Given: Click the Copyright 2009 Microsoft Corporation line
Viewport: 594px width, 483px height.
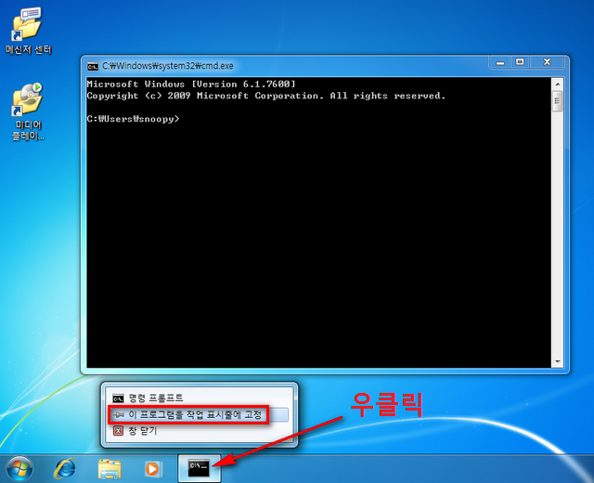Looking at the screenshot, I should coord(266,96).
